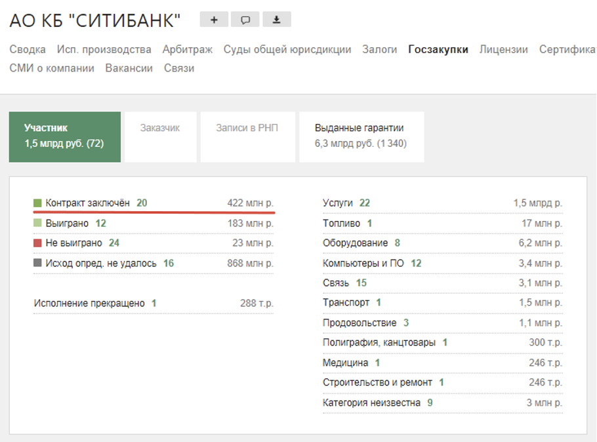This screenshot has width=597, height=442.
Task: Click the red marker beside Не выиграно
Action: [x=37, y=243]
